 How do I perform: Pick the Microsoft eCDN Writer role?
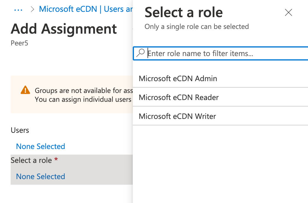pos(177,116)
